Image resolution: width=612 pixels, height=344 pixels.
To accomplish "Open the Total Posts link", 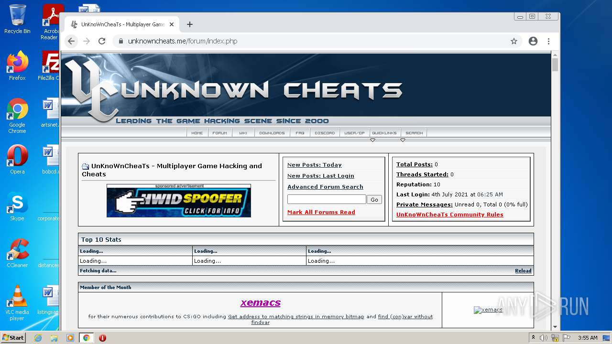I will point(415,164).
